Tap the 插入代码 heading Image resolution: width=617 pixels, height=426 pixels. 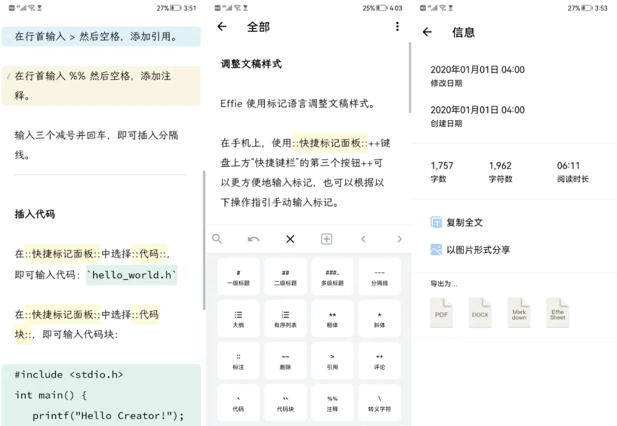(35, 214)
